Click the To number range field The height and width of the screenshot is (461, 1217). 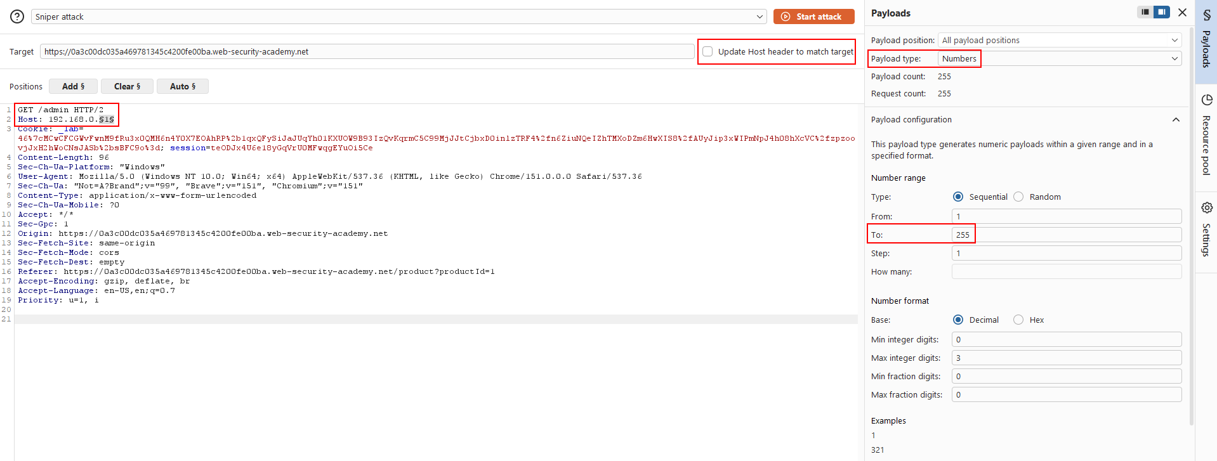(1067, 235)
